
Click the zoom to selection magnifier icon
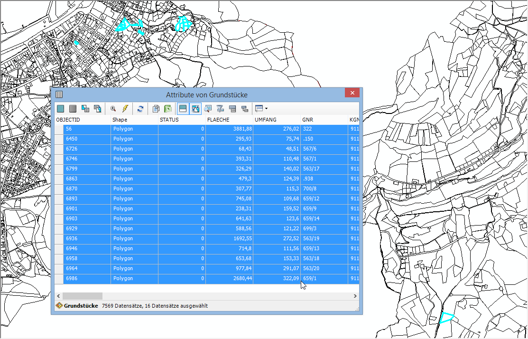click(x=113, y=109)
